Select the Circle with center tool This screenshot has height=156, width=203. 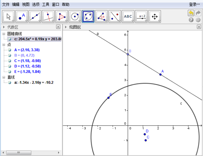click(x=75, y=16)
